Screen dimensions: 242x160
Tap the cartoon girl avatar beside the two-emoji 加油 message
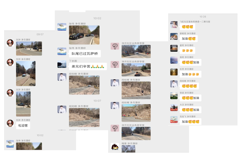174,36
